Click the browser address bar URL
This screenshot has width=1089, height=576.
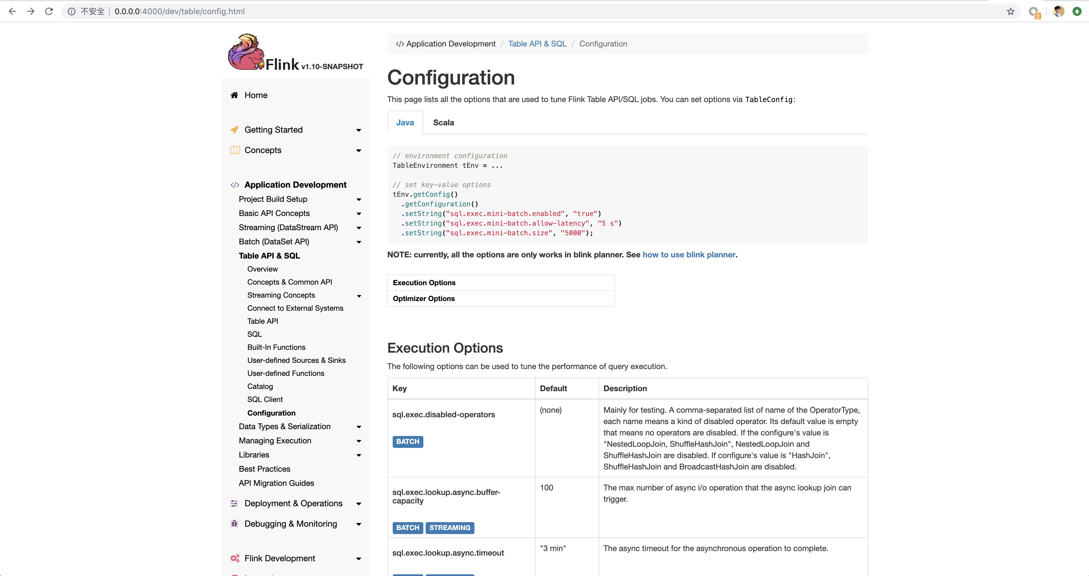point(180,11)
